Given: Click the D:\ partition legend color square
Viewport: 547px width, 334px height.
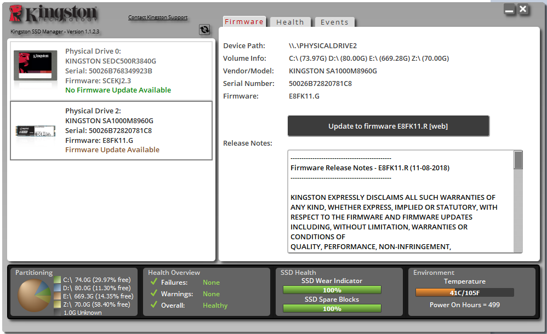Looking at the screenshot, I should (58, 288).
